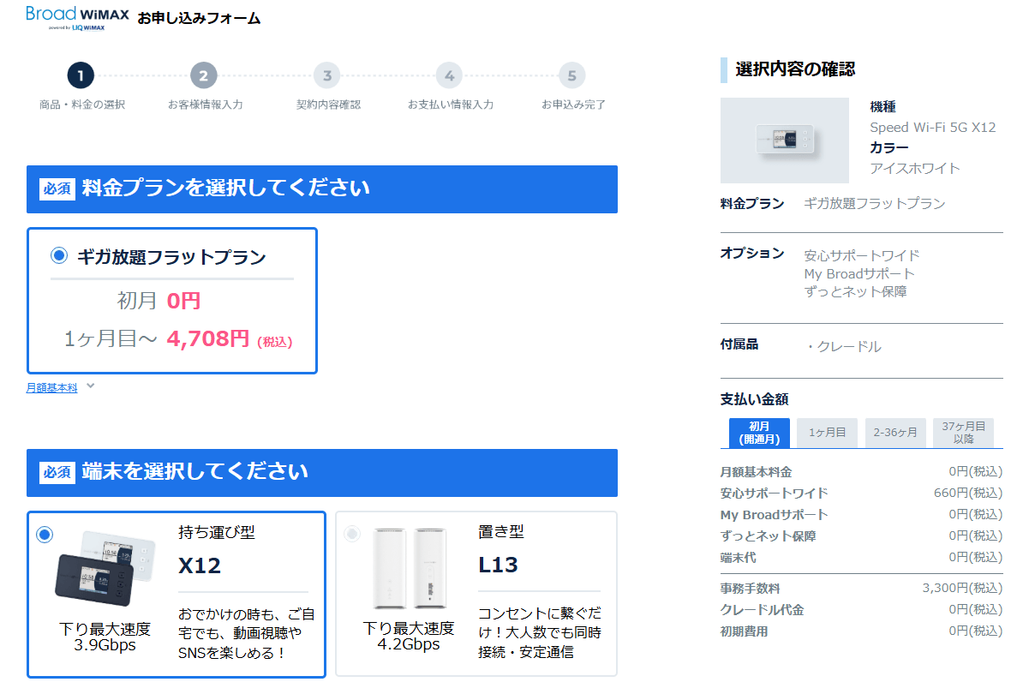Switch to the 初月(開通月) payment tab
Viewport: 1035px width, 682px height.
[x=760, y=433]
